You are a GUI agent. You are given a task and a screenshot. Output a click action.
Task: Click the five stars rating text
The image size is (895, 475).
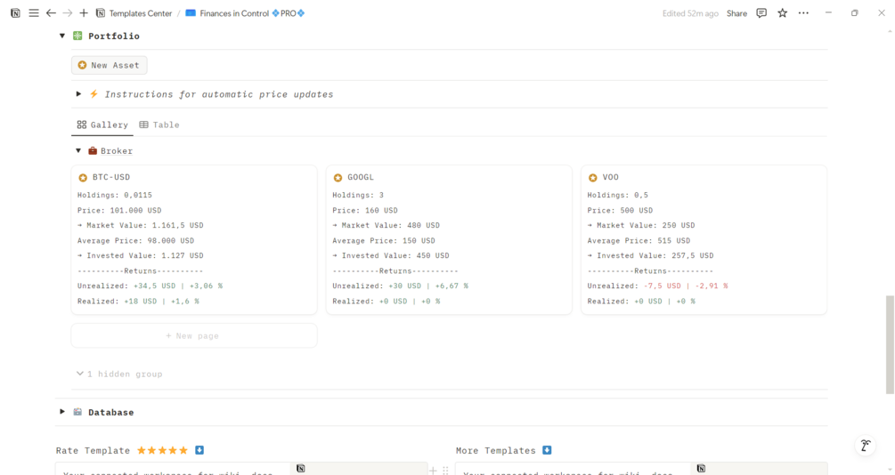pyautogui.click(x=163, y=450)
